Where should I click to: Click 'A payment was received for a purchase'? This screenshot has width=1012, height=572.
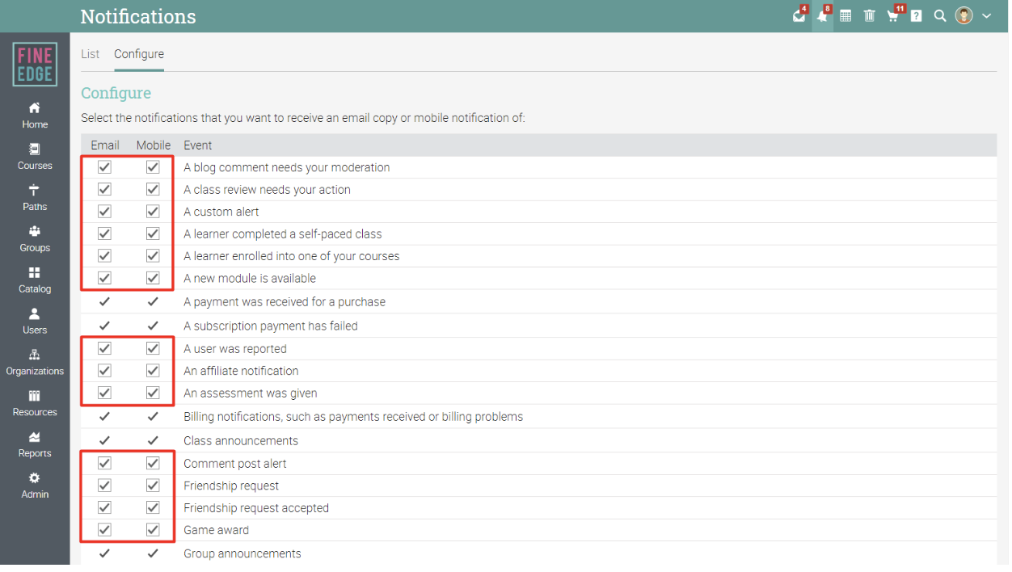(x=285, y=302)
